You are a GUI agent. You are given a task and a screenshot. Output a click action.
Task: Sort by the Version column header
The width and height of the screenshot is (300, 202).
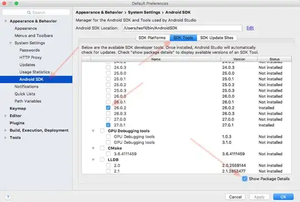coord(239,59)
